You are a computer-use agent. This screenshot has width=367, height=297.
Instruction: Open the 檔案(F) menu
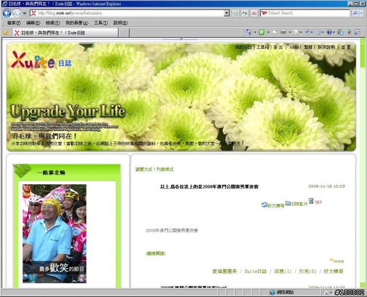pos(14,23)
